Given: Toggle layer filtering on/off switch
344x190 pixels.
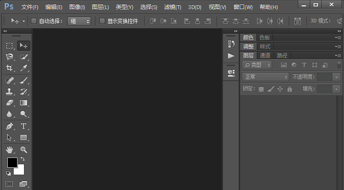Looking at the screenshot, I should pos(339,65).
